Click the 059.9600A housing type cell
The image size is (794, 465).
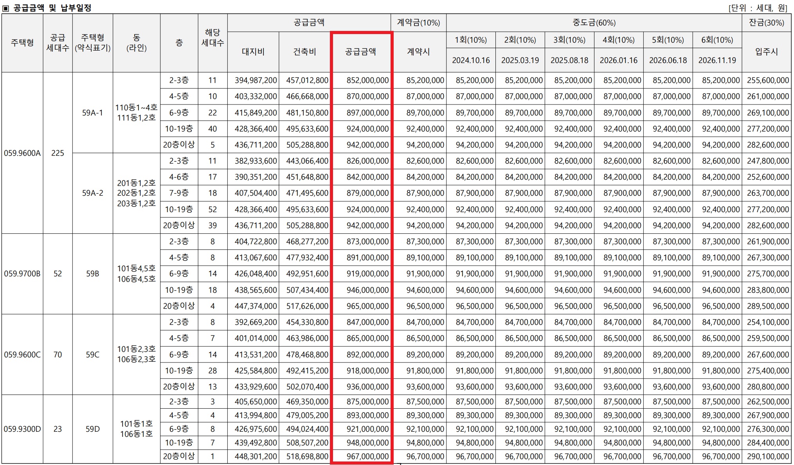pyautogui.click(x=22, y=153)
